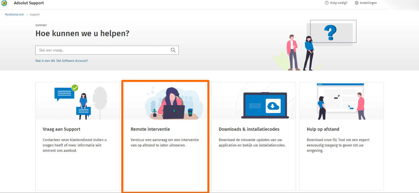Go to My.Adsolut.com breadcrumb
Image resolution: width=419 pixels, height=193 pixels.
click(14, 14)
